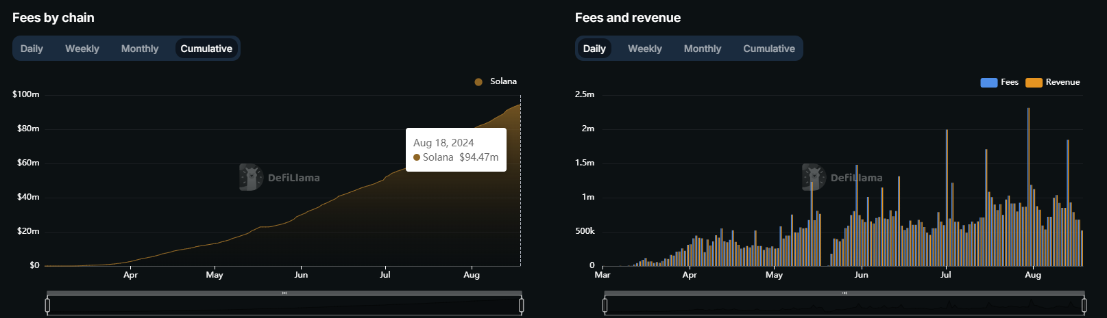Click left handle of Fees and revenue range slider
1107x318 pixels.
coord(605,304)
